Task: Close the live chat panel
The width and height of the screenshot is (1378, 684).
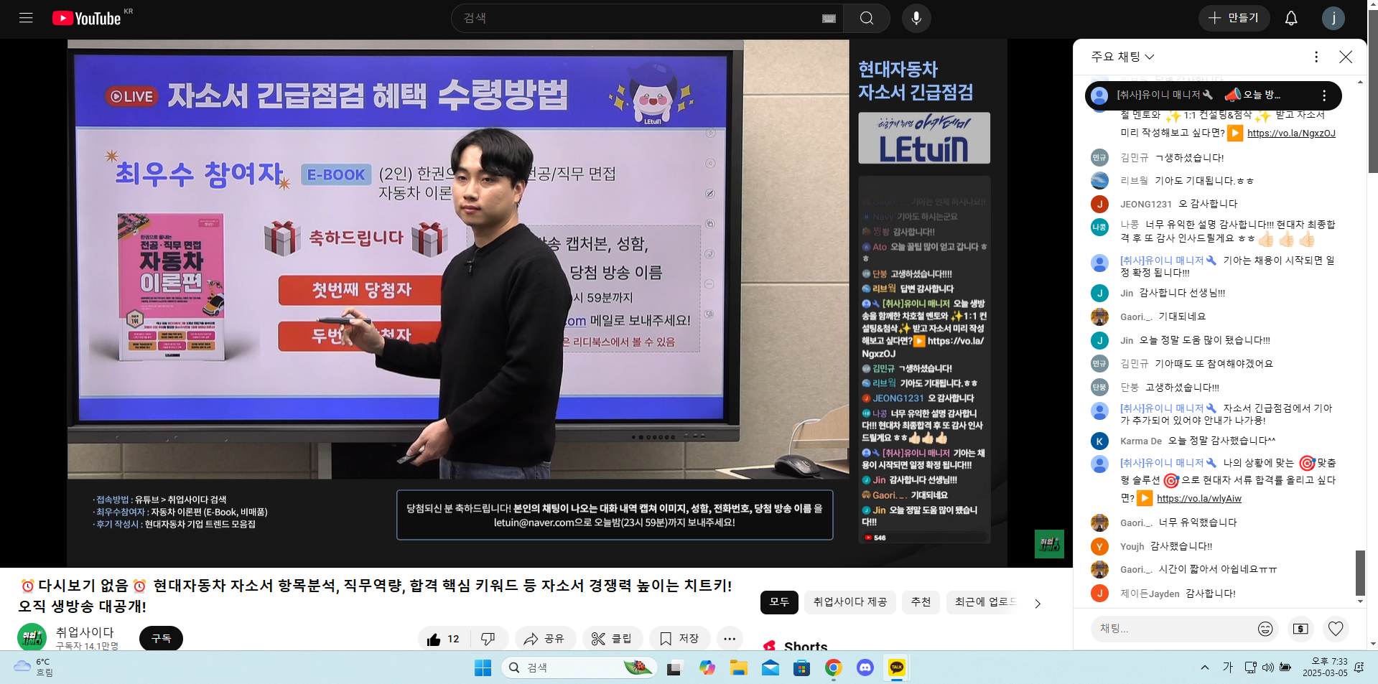Action: click(x=1346, y=57)
